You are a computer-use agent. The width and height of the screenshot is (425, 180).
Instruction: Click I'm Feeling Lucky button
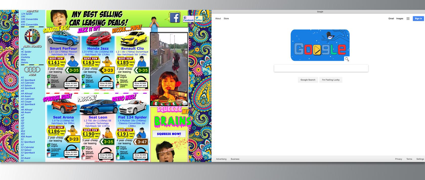(x=331, y=80)
